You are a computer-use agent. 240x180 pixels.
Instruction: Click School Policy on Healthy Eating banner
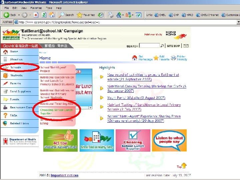coord(97,140)
